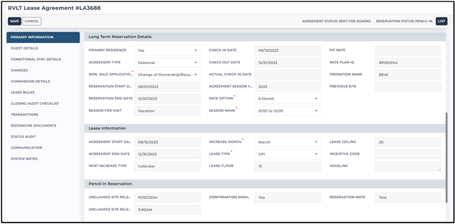Viewport: 455px width, 224px height.
Task: Expand Non-Sale Application dropdown
Action: 167,75
